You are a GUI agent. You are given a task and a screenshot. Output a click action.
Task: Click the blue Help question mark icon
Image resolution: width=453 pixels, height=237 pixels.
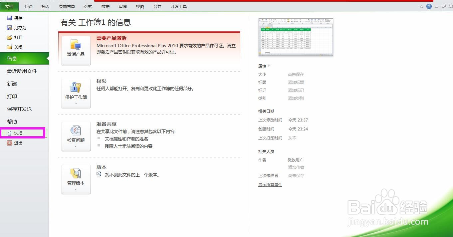(x=429, y=6)
